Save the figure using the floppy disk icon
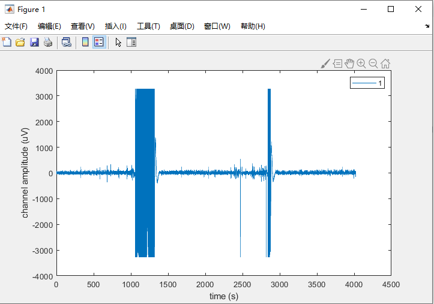Viewport: 434px width, 304px height. (x=34, y=43)
